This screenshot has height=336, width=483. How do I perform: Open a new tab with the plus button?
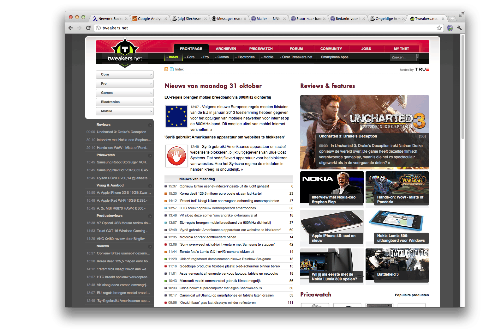coord(452,19)
